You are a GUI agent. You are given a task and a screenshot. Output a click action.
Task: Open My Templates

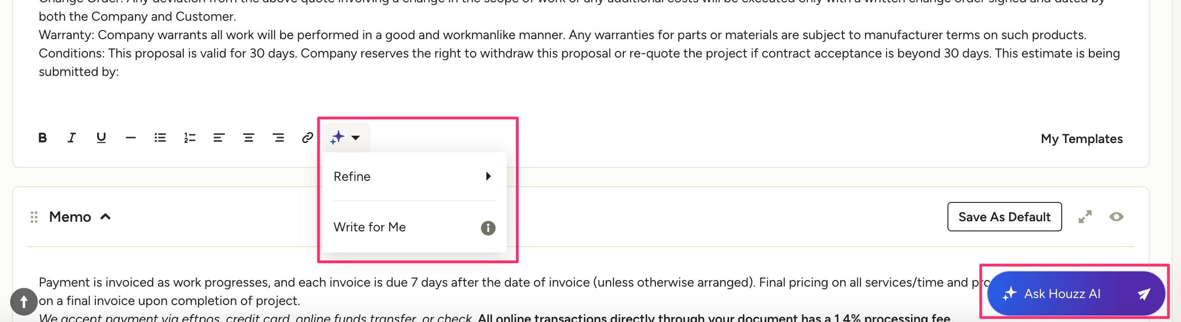[1082, 139]
